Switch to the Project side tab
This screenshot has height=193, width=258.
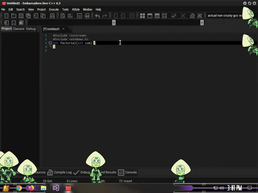click(7, 29)
